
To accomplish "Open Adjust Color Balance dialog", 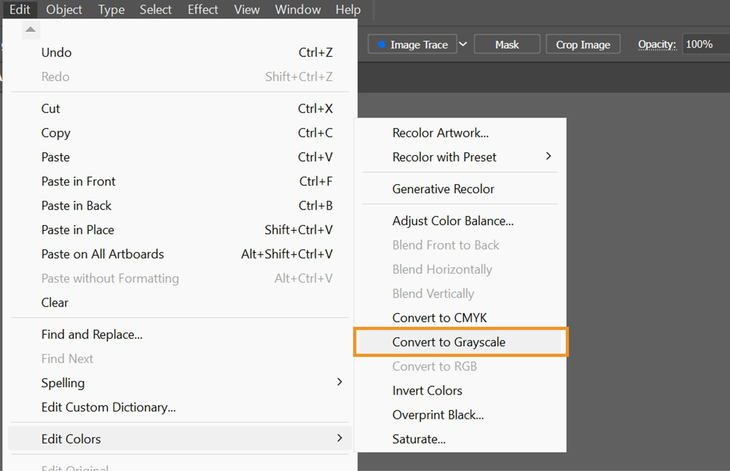I will (453, 221).
